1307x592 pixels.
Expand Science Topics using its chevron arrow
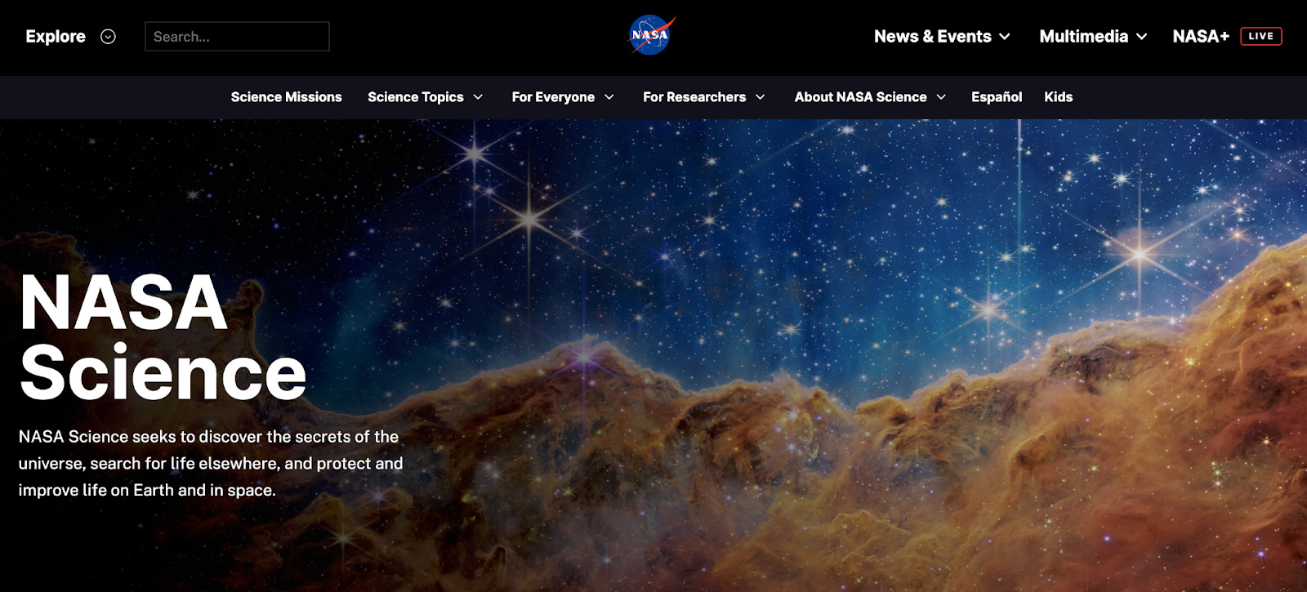[478, 97]
